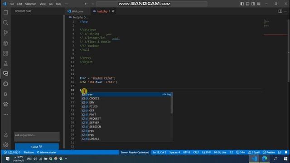Open the File menu

[12, 4]
